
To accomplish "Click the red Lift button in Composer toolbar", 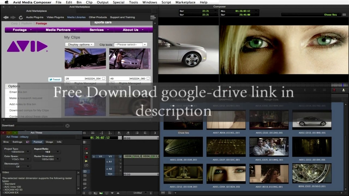I will (x=334, y=90).
